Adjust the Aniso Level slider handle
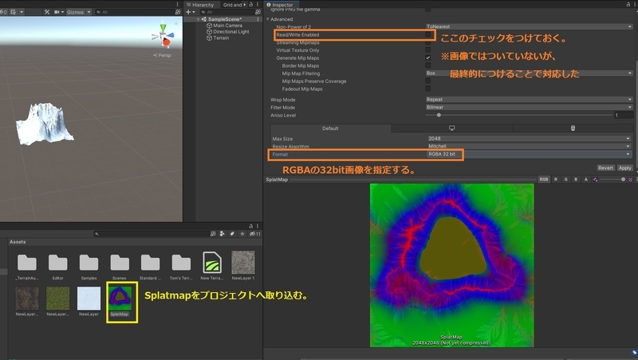The height and width of the screenshot is (360, 638). (x=439, y=115)
